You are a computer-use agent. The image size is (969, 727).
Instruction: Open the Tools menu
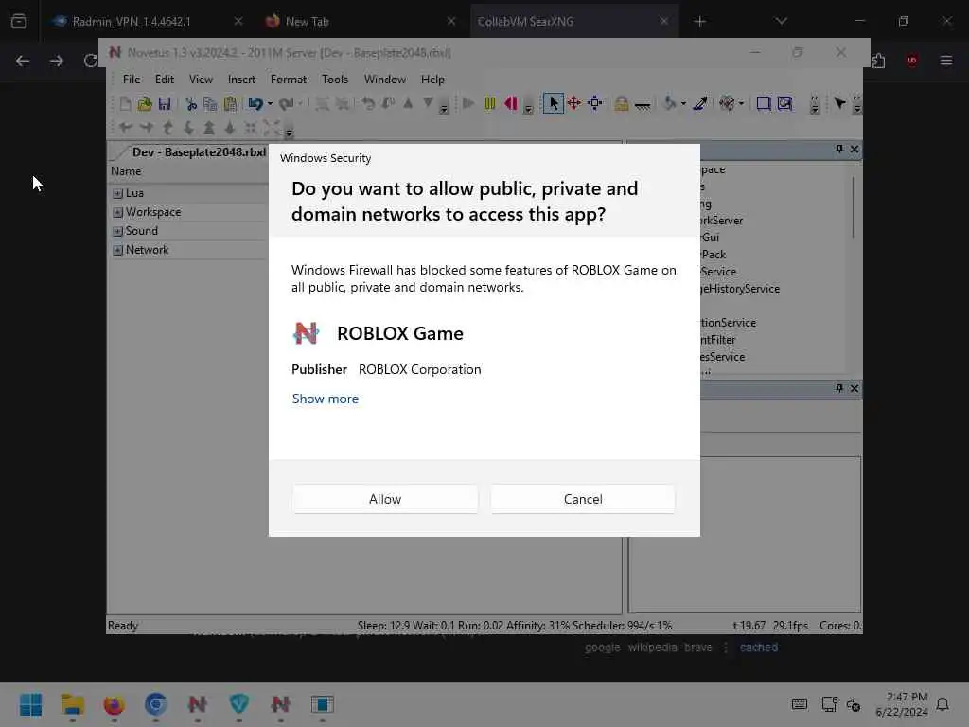click(335, 80)
